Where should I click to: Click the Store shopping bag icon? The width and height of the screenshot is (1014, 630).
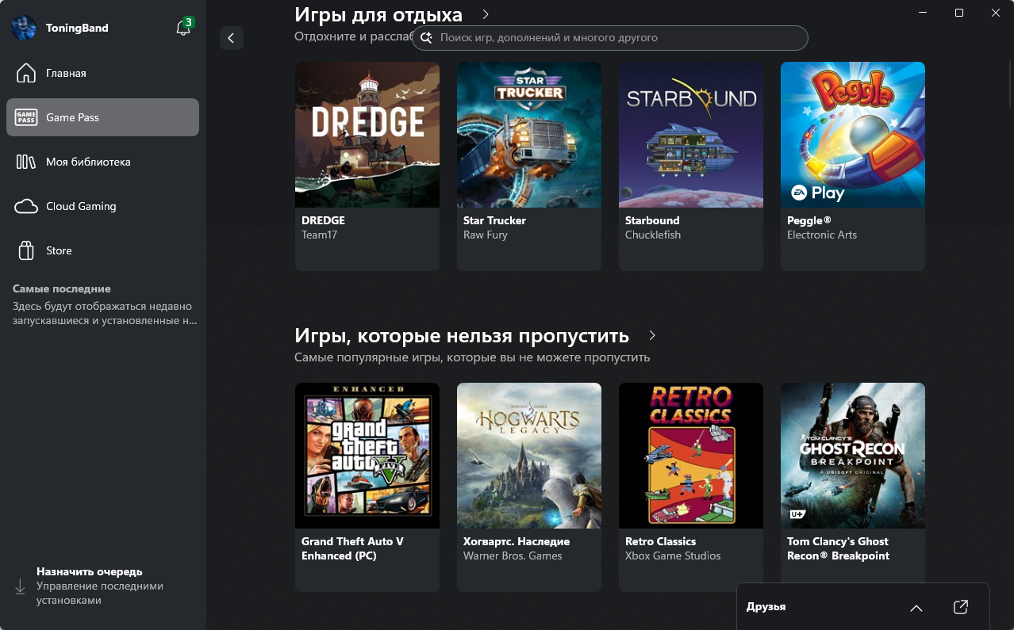tap(26, 250)
